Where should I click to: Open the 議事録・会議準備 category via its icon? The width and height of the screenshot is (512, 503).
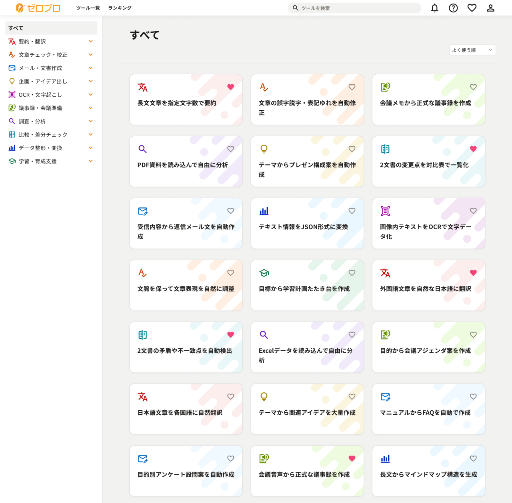point(12,107)
